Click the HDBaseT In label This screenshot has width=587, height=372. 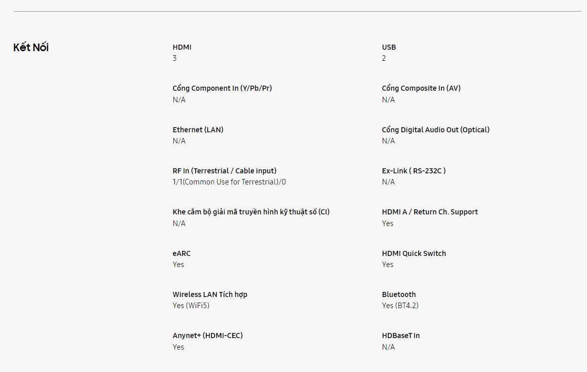pyautogui.click(x=400, y=336)
